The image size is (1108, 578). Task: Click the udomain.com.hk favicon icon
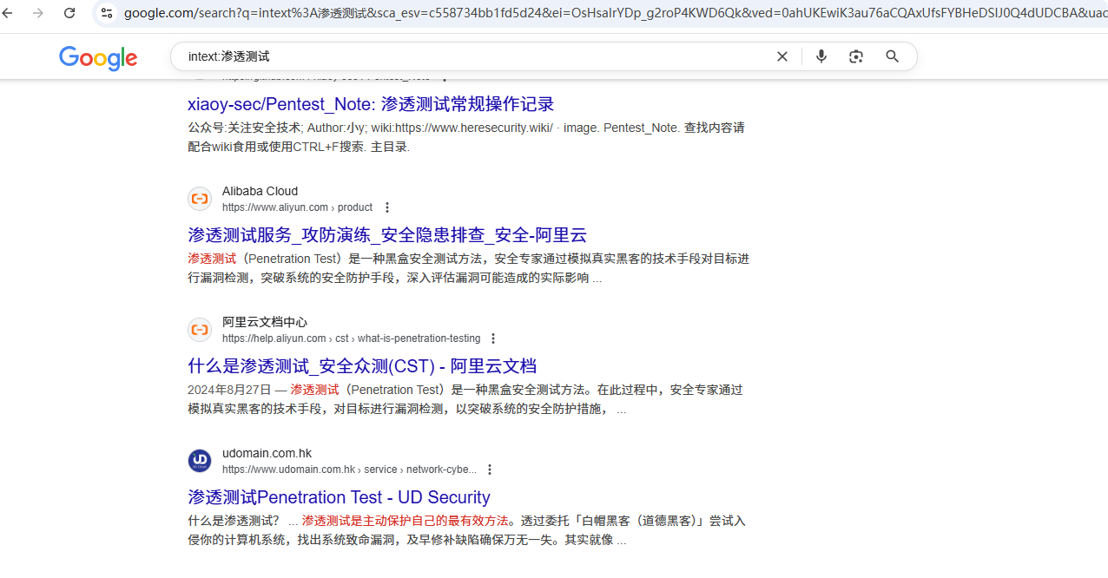click(200, 461)
